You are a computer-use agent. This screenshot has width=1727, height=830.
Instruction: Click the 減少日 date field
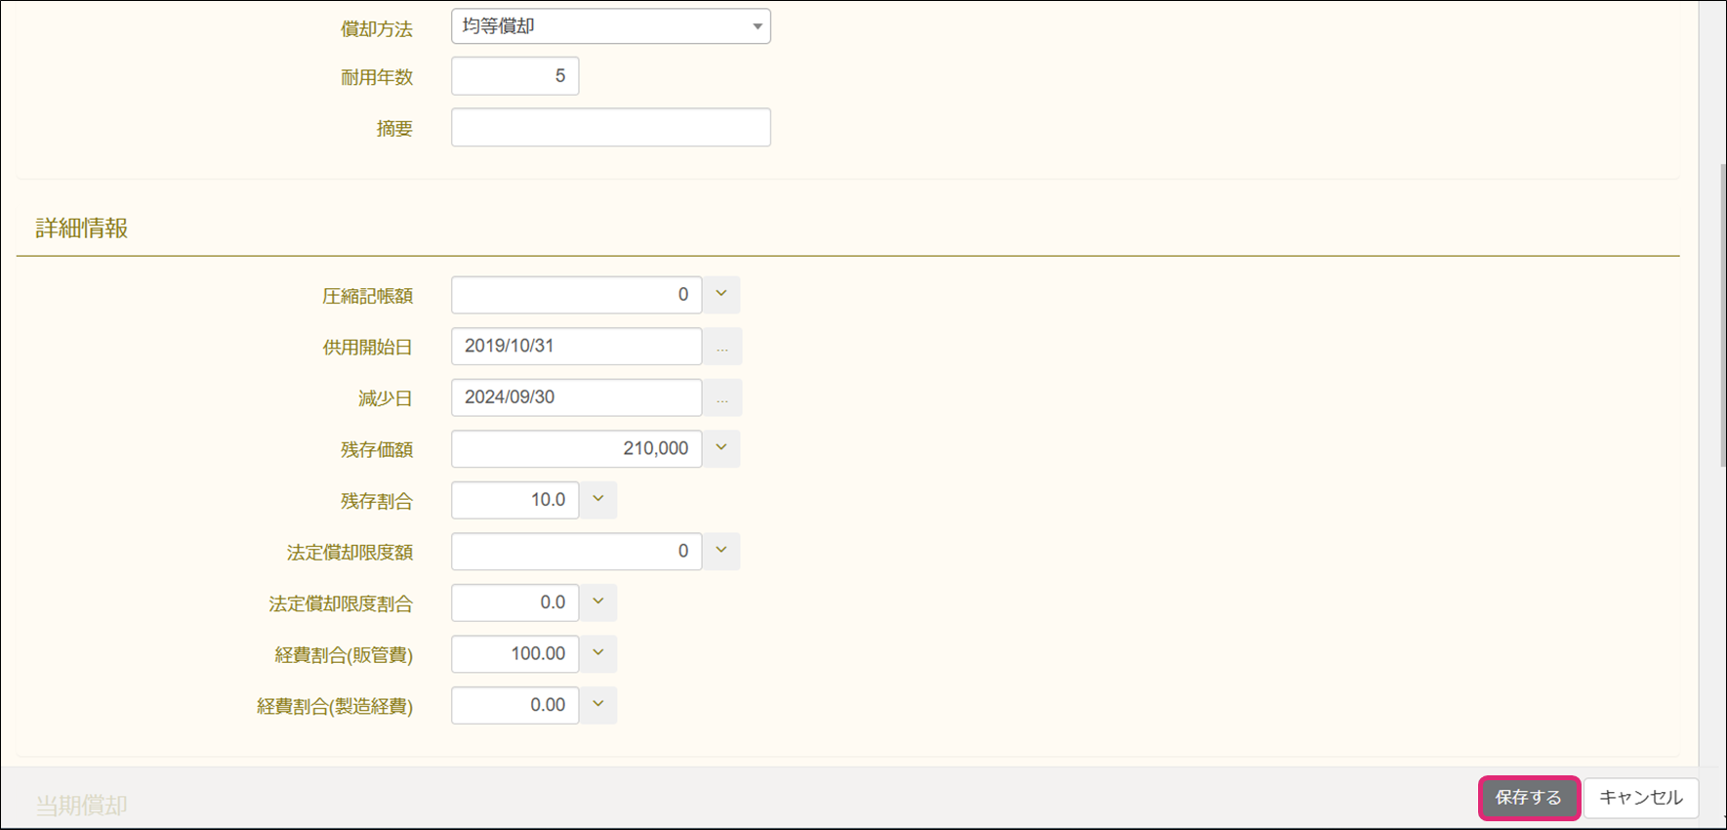pos(576,397)
